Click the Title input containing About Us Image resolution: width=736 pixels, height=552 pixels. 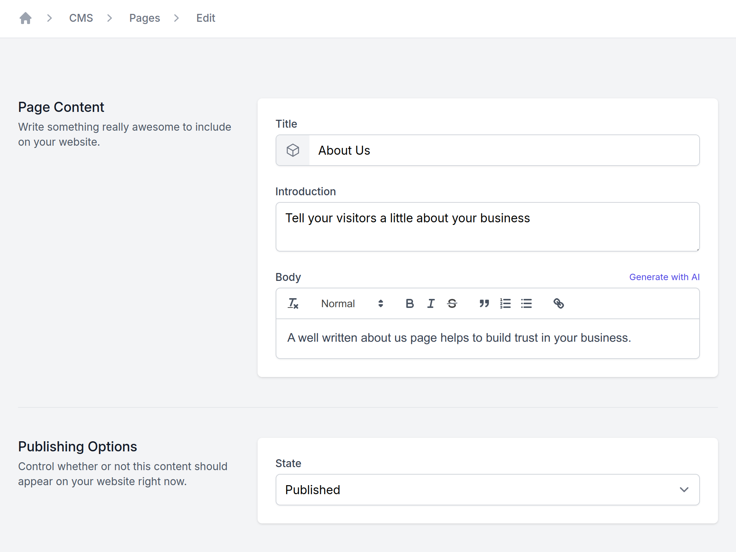[x=503, y=150]
